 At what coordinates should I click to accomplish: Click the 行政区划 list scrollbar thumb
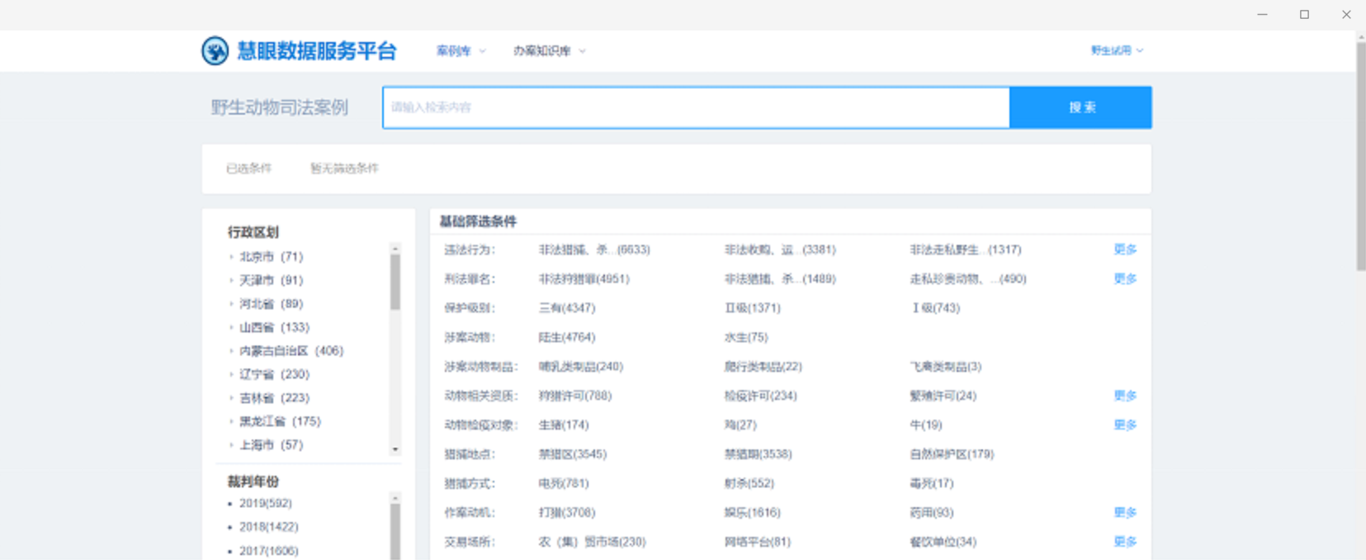pos(395,282)
